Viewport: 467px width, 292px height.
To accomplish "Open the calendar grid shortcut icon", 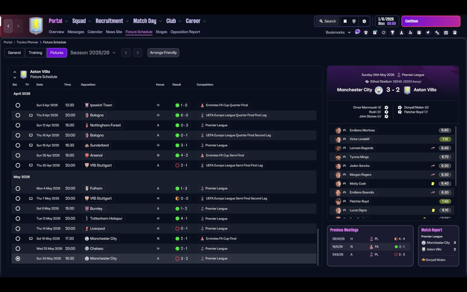I will point(446,32).
